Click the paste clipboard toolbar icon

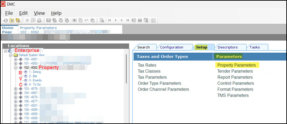(92, 20)
